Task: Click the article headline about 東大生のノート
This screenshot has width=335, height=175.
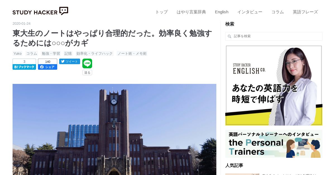Action: click(x=112, y=38)
